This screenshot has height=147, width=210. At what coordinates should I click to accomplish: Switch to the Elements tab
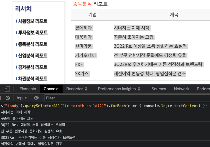tap(28, 89)
